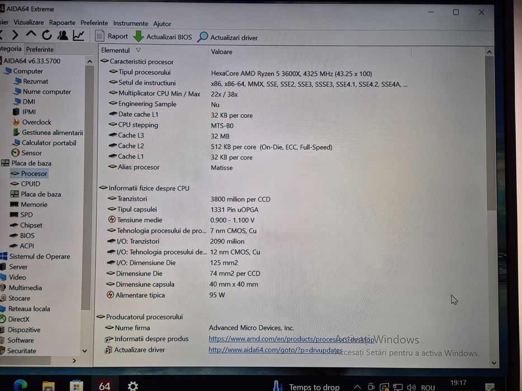
Task: Open Settings gear on the taskbar
Action: point(133,385)
